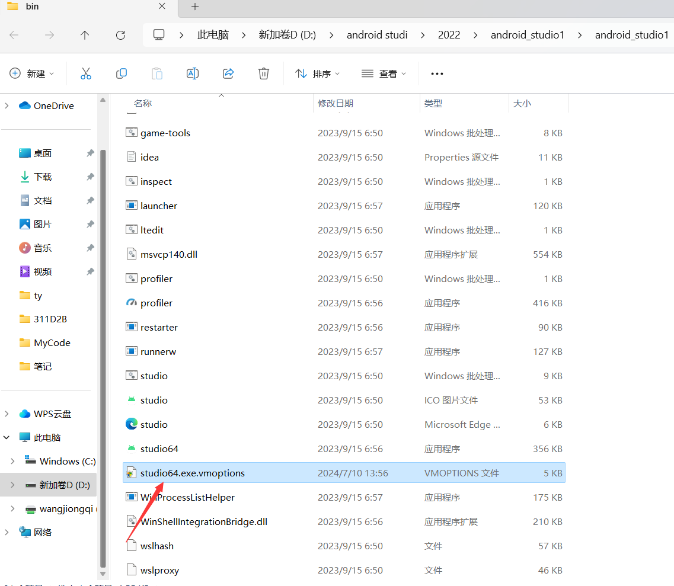Expand the 网络 tree node
Viewport: 674px width, 586px height.
(7, 532)
